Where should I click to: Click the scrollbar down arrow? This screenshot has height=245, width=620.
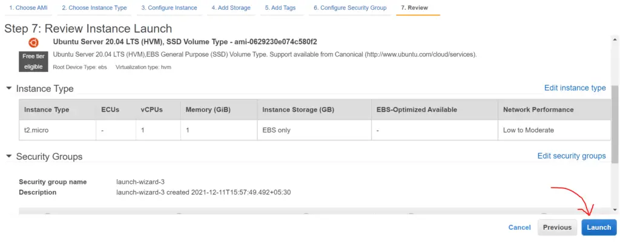coord(615,209)
